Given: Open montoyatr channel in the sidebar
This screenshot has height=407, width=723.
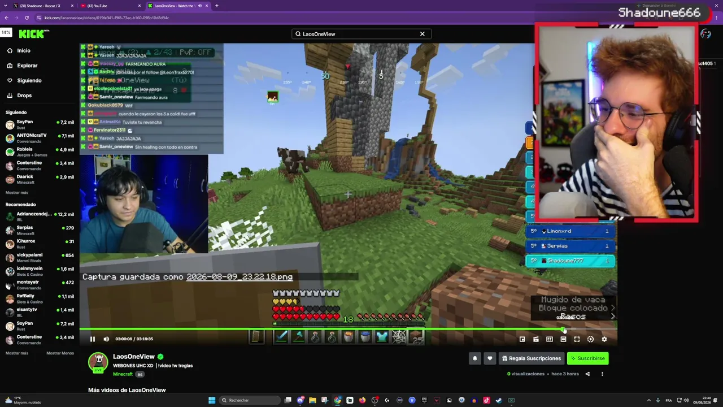Looking at the screenshot, I should [x=40, y=285].
